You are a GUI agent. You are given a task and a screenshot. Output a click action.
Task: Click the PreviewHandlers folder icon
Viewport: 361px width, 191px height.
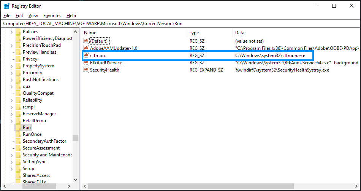[x=18, y=52]
